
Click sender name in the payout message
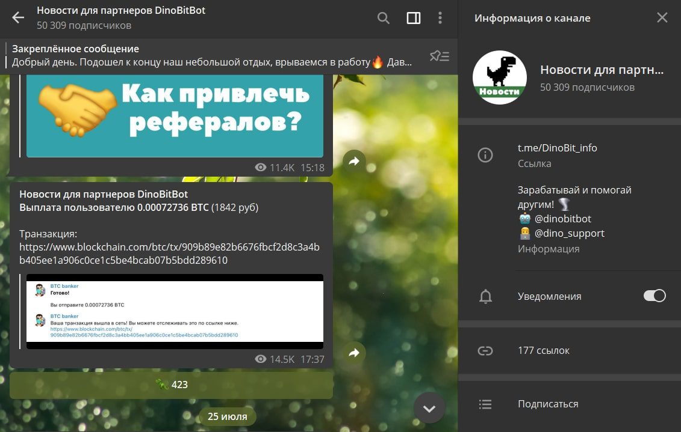(104, 194)
